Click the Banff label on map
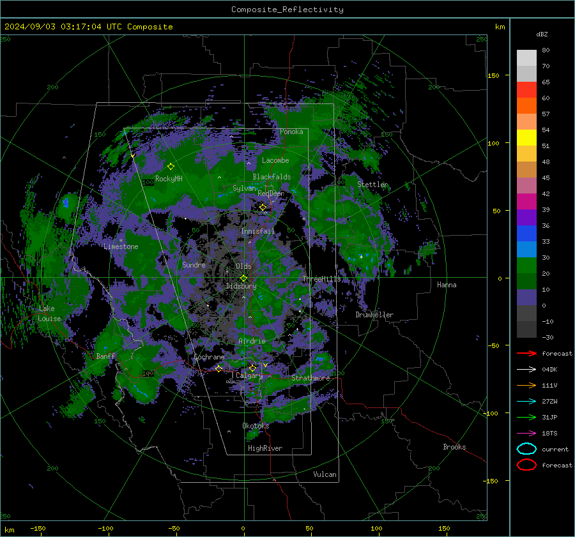Screen dimensions: 575x537 [x=105, y=356]
